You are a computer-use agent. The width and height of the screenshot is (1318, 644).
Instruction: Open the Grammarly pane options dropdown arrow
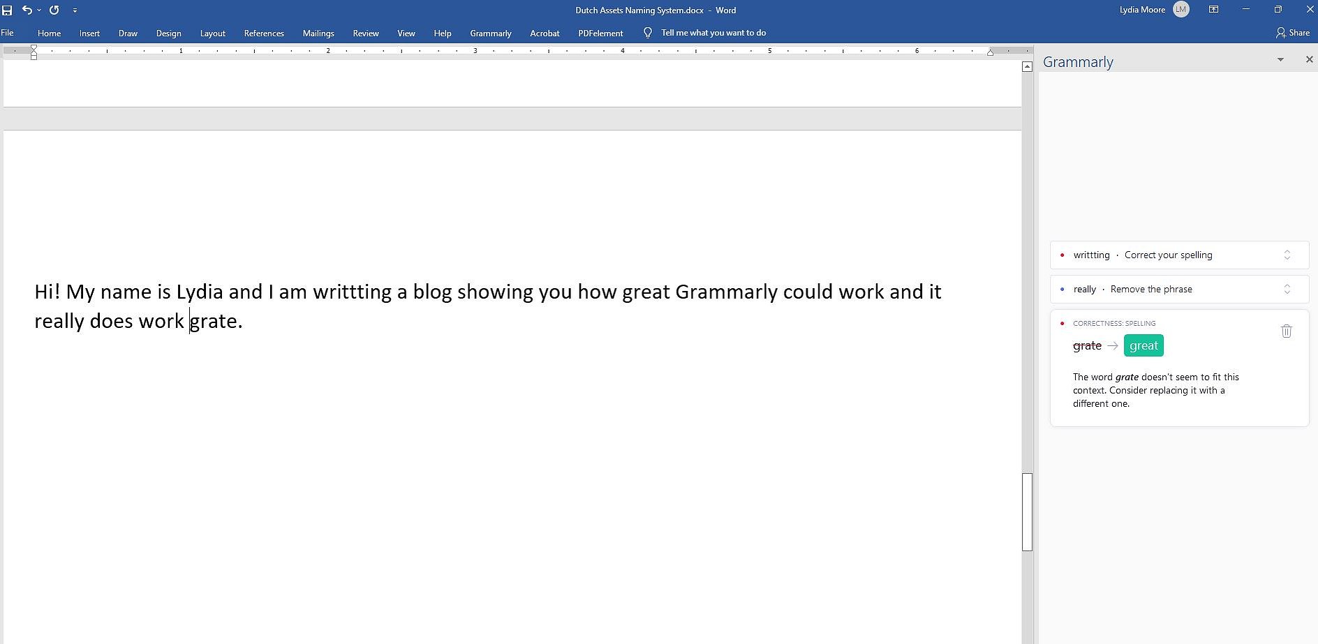click(1280, 60)
